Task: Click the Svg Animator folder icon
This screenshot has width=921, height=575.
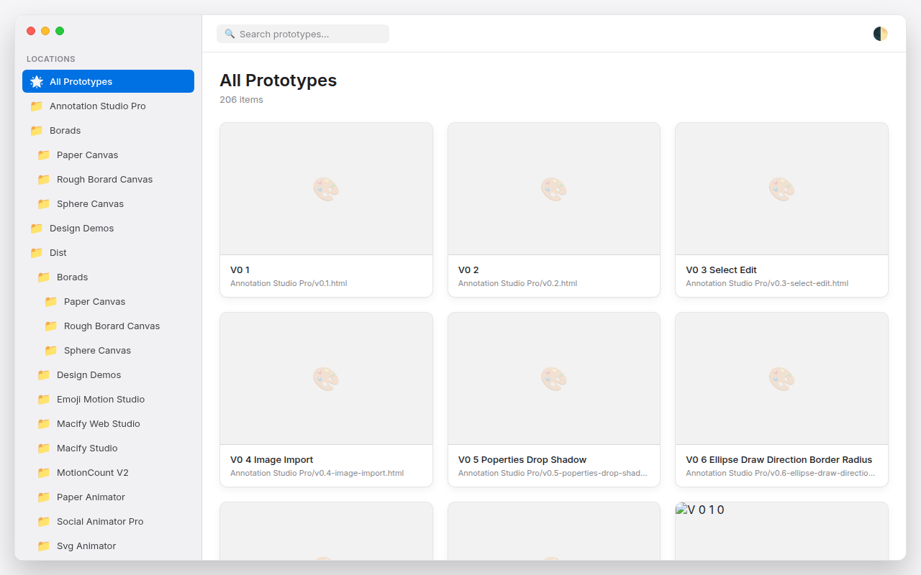Action: pos(44,546)
